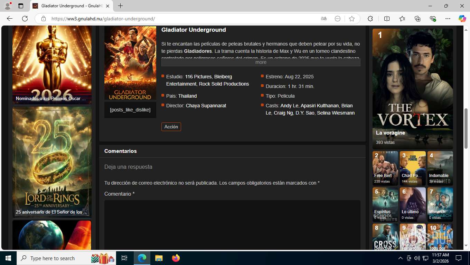Select the Gladiator Underground browser tab
This screenshot has height=265, width=470.
72,6
